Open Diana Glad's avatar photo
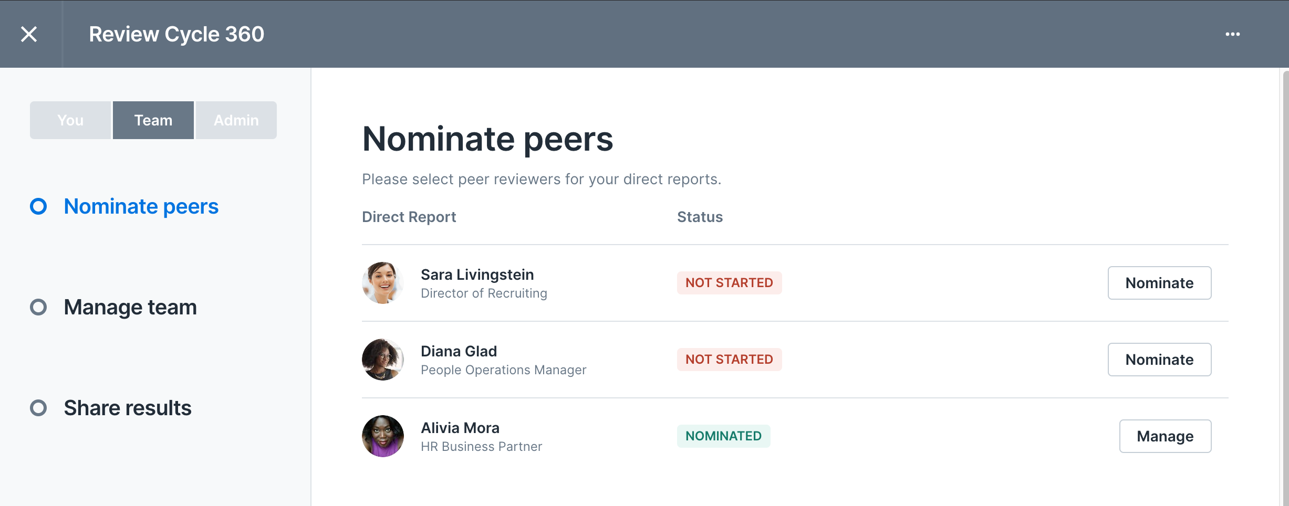Viewport: 1289px width, 506px height. pos(383,360)
